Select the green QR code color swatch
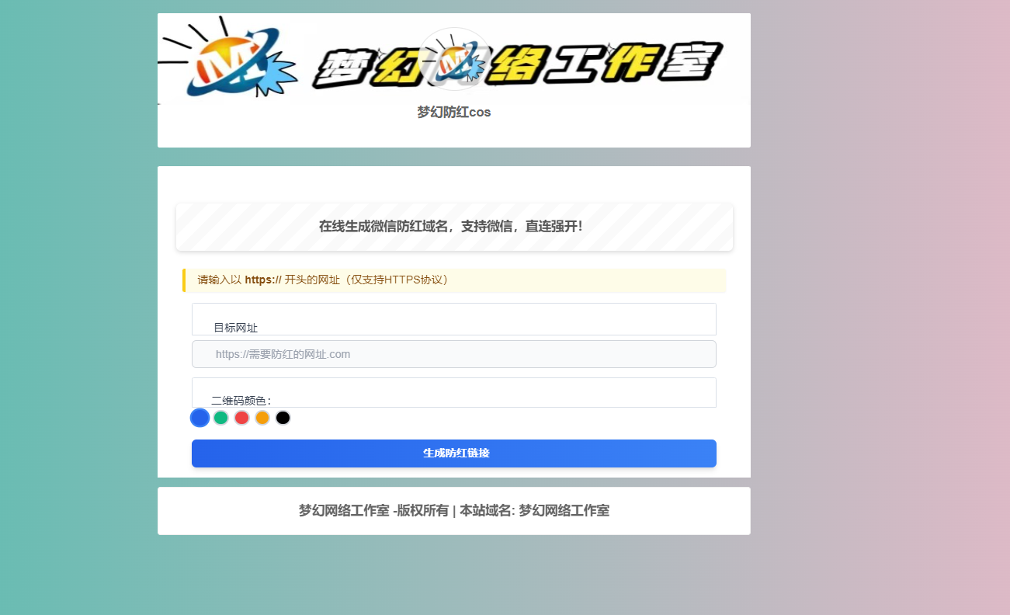1010x615 pixels. (220, 417)
